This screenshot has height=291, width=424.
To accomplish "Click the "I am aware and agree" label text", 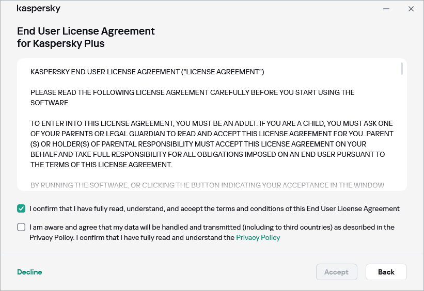I will point(212,227).
